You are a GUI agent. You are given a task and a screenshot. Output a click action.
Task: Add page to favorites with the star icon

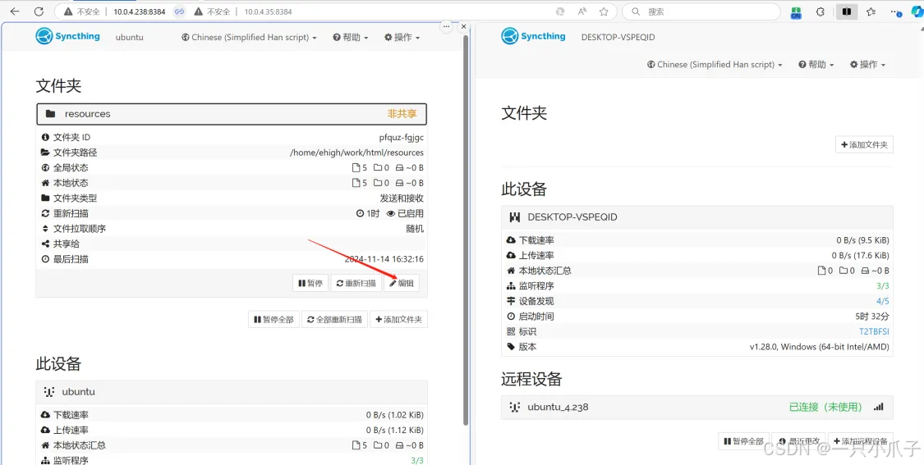[x=604, y=11]
